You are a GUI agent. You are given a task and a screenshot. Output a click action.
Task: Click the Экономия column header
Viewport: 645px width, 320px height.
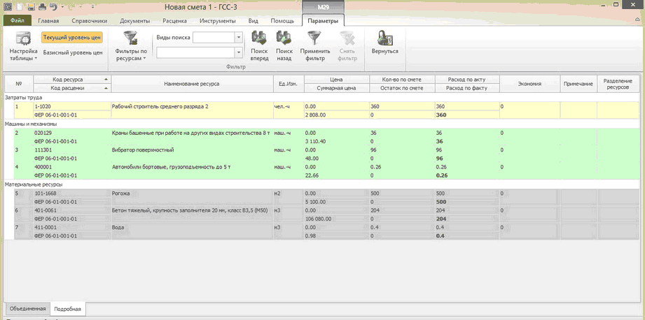529,84
